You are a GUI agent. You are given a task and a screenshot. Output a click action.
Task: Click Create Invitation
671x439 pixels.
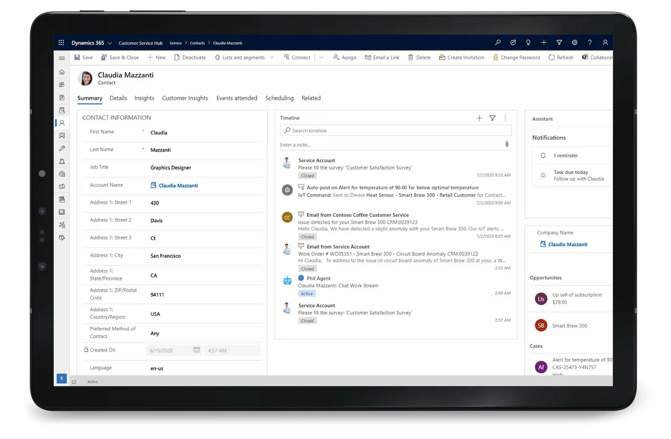462,58
